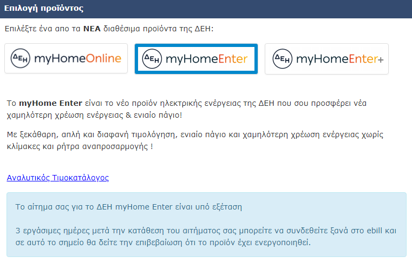Click 'ενιαίο πάγιο!' at end of first paragraph
This screenshot has width=412, height=270.
coord(158,115)
